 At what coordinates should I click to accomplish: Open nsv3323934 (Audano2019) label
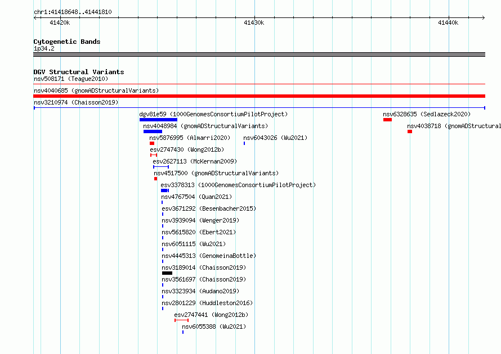point(200,291)
